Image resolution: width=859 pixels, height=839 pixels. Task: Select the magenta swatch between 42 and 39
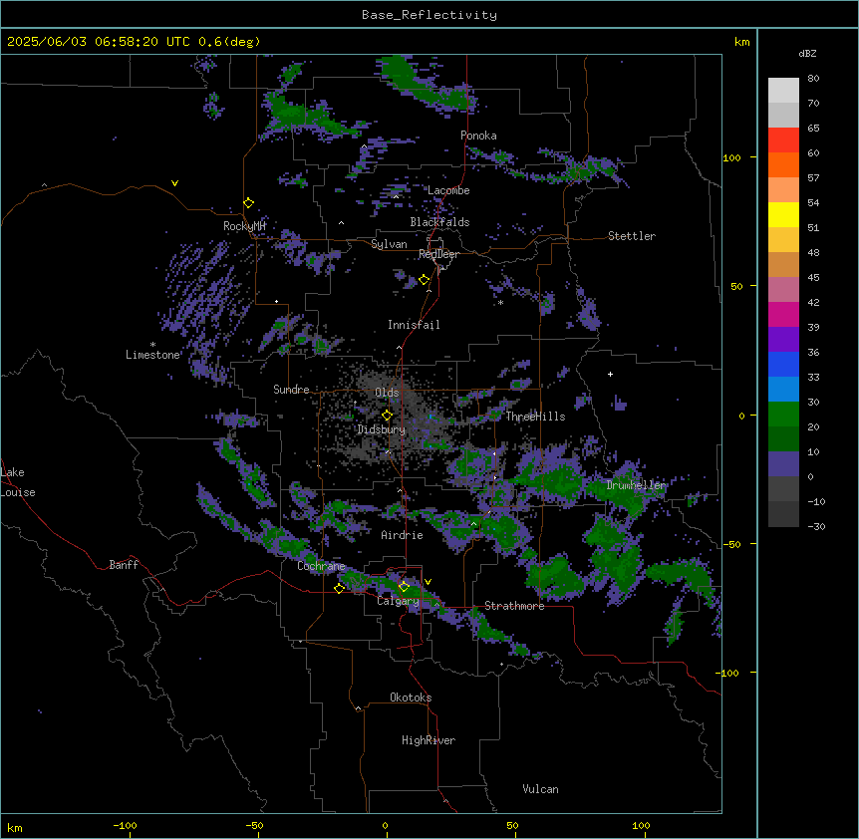(x=783, y=314)
